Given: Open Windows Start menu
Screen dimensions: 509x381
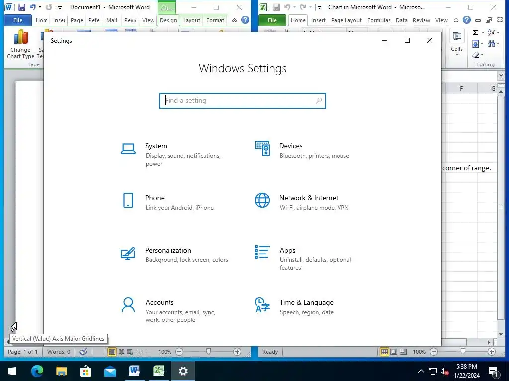Looking at the screenshot, I should 12,371.
